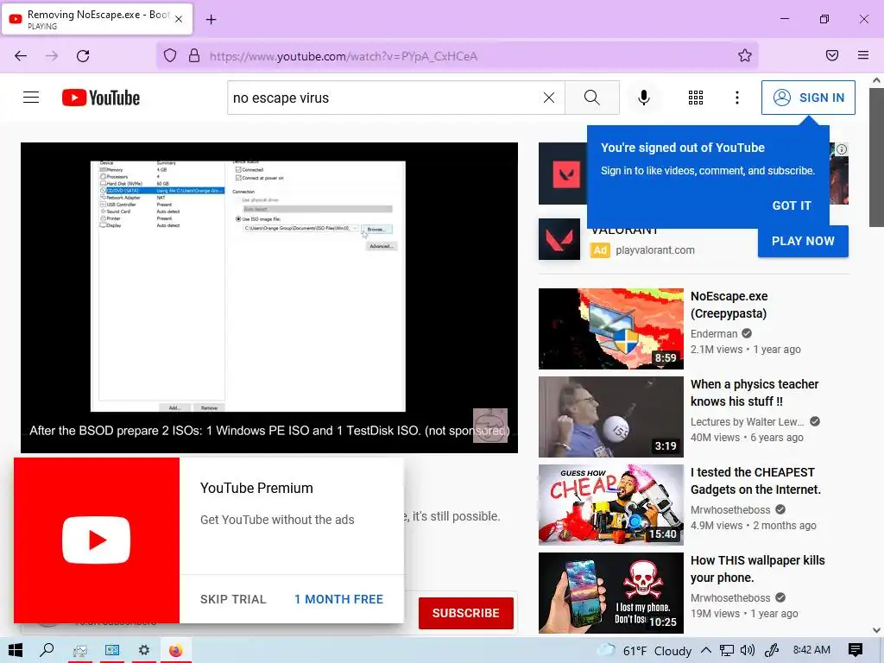Open the tracking protection shield icon

point(170,56)
